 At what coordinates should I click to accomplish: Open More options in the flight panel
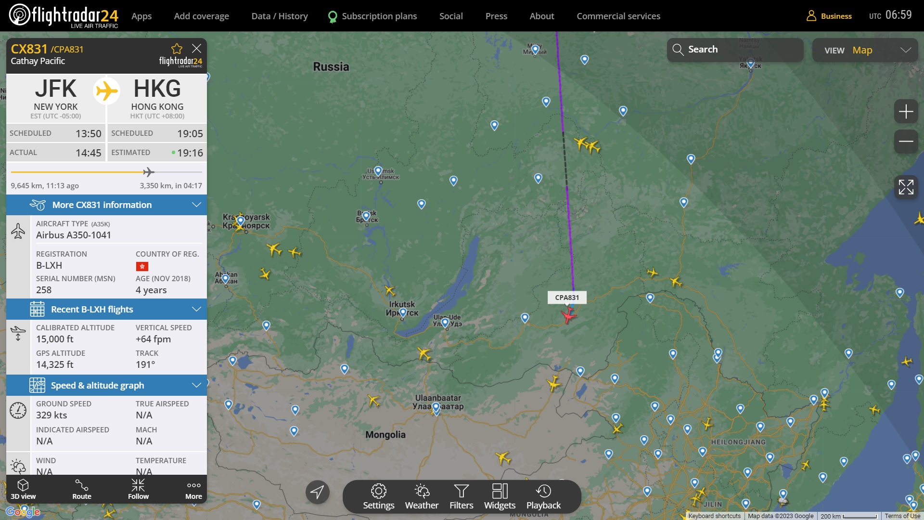tap(193, 489)
